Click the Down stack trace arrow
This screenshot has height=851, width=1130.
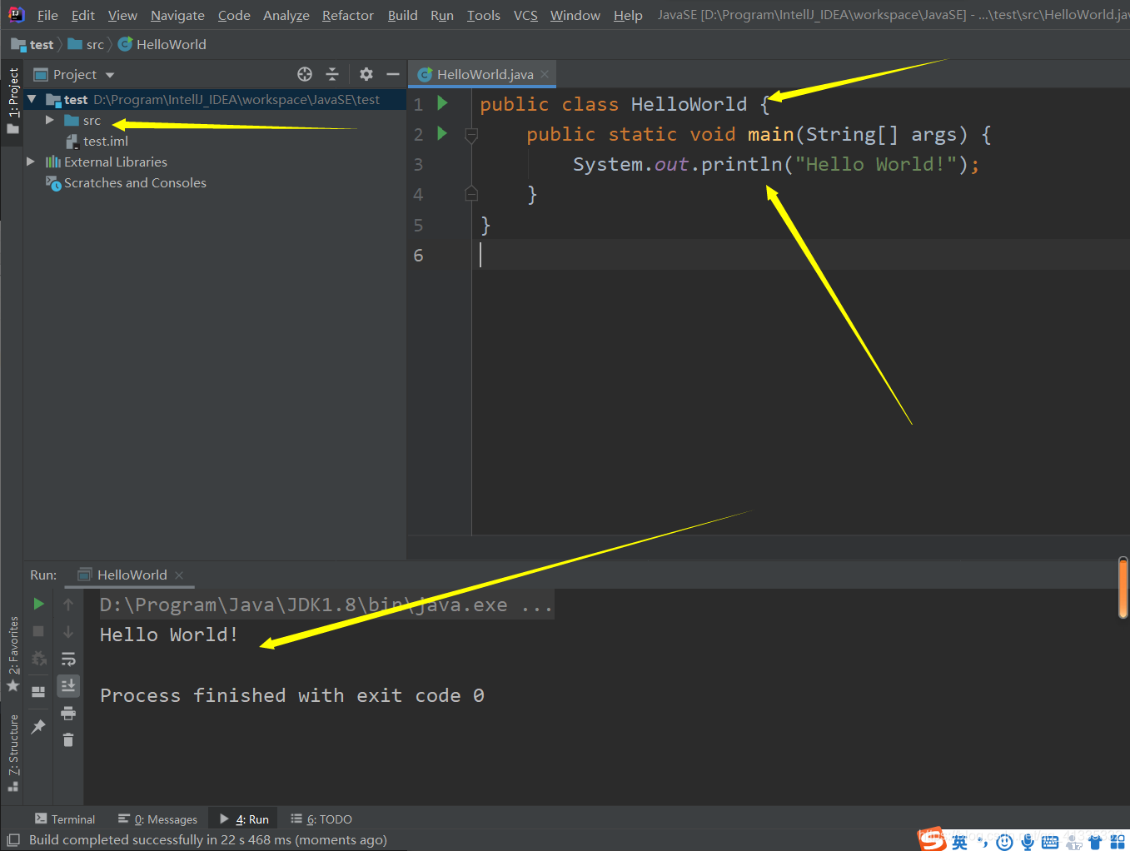pyautogui.click(x=68, y=632)
